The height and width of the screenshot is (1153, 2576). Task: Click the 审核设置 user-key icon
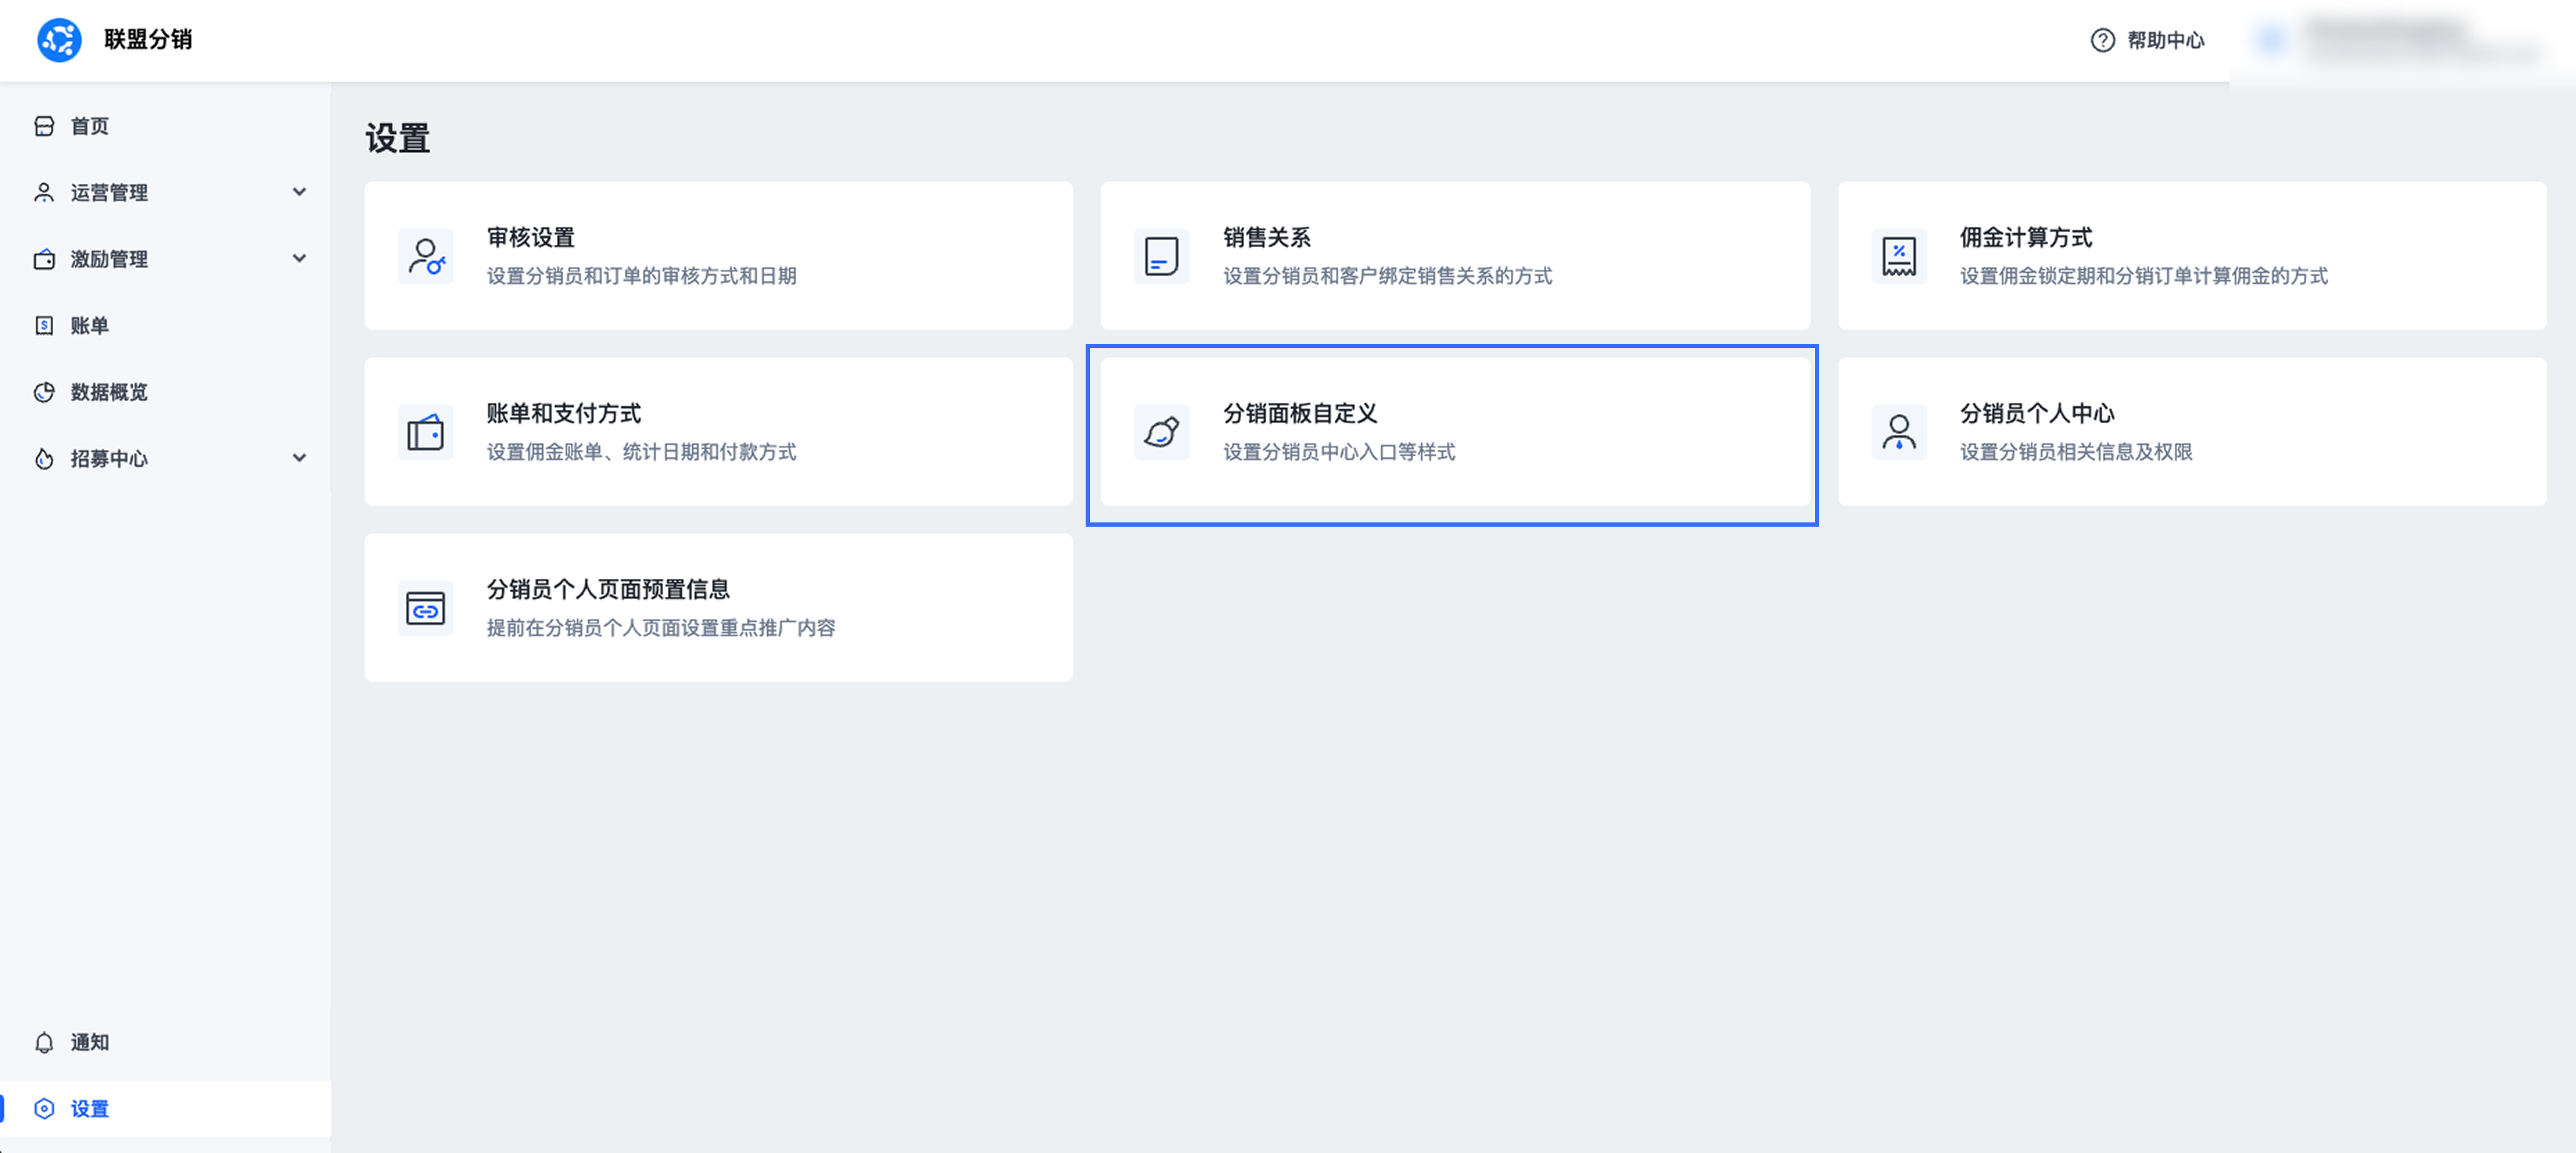[x=426, y=257]
